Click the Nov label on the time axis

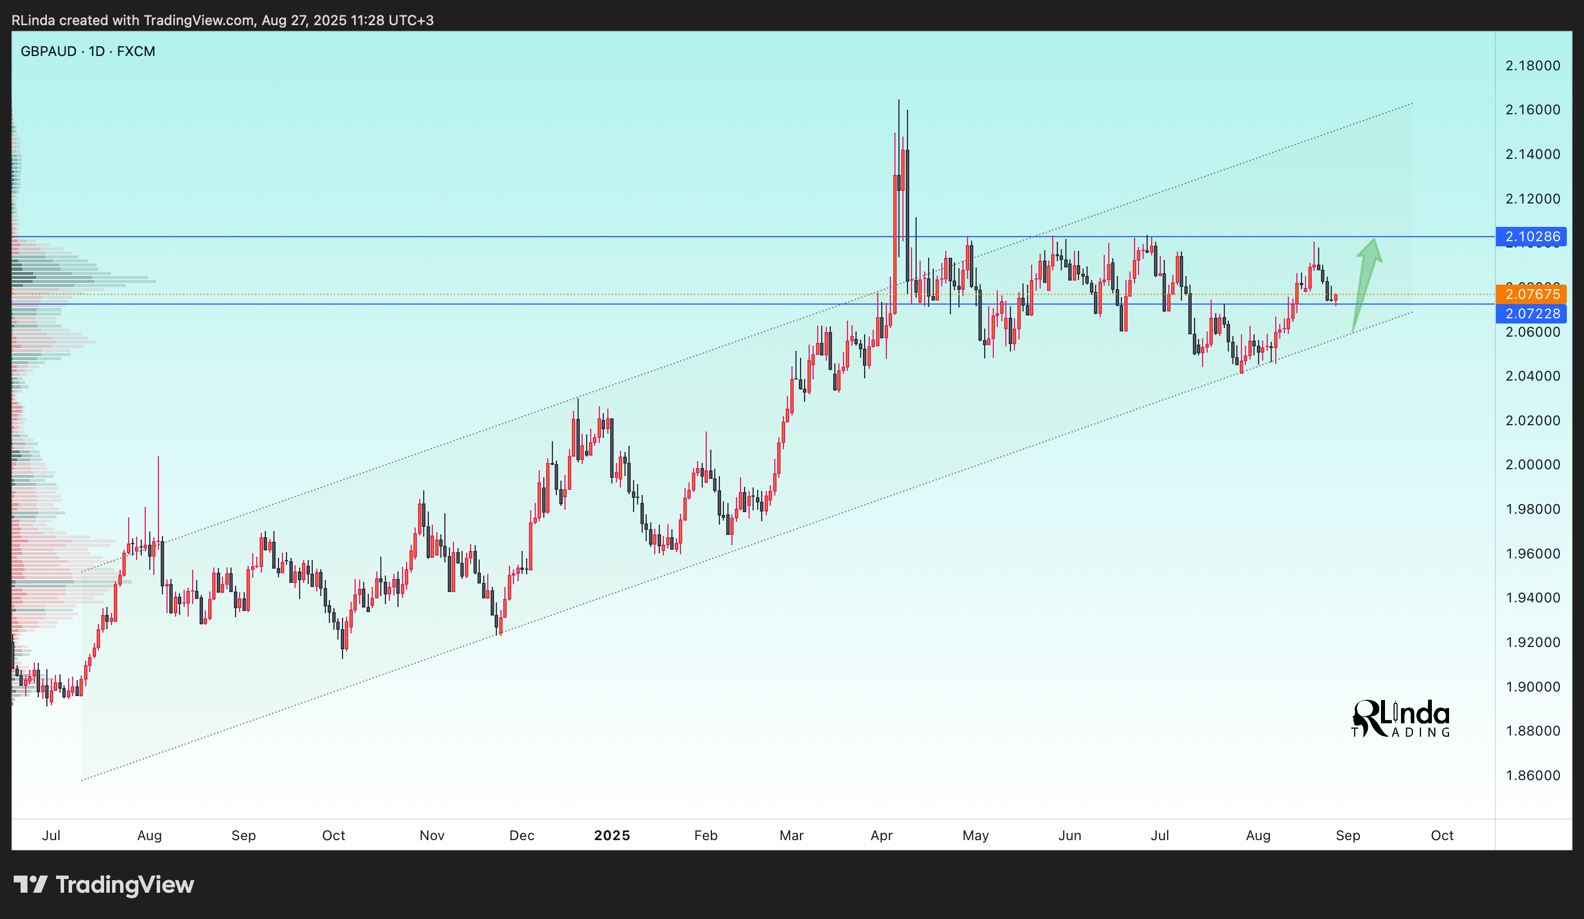tap(432, 836)
